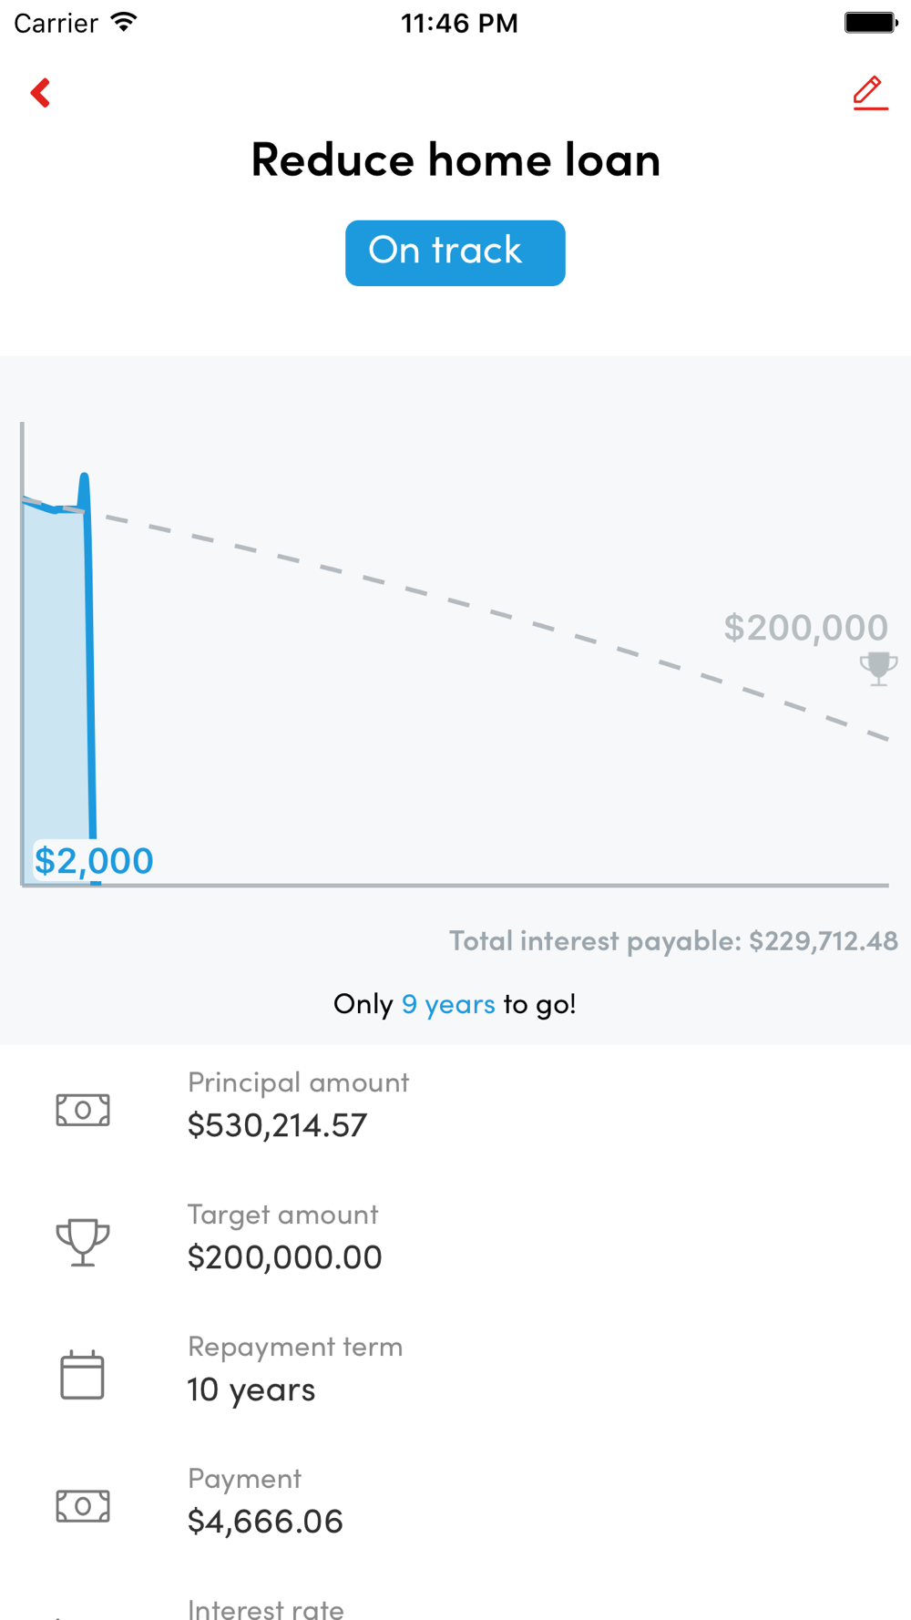The width and height of the screenshot is (911, 1620).
Task: Click the trophy icon beside Target amount
Action: click(83, 1242)
